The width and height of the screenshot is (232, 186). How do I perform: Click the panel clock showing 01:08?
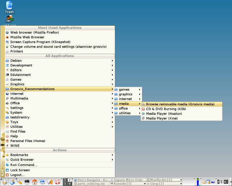point(223,182)
